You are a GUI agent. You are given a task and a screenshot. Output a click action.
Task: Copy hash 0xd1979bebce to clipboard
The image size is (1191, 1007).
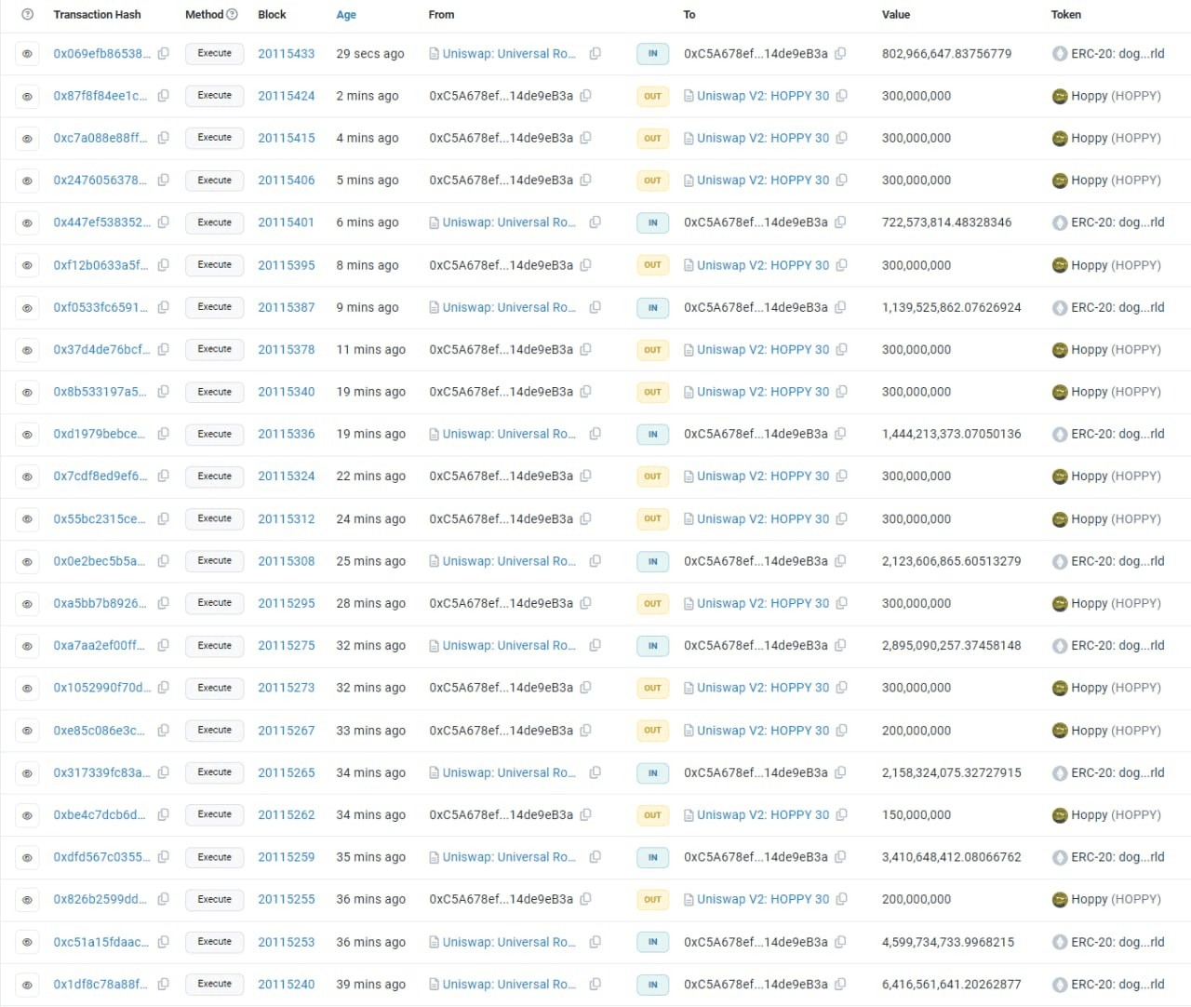pos(164,434)
